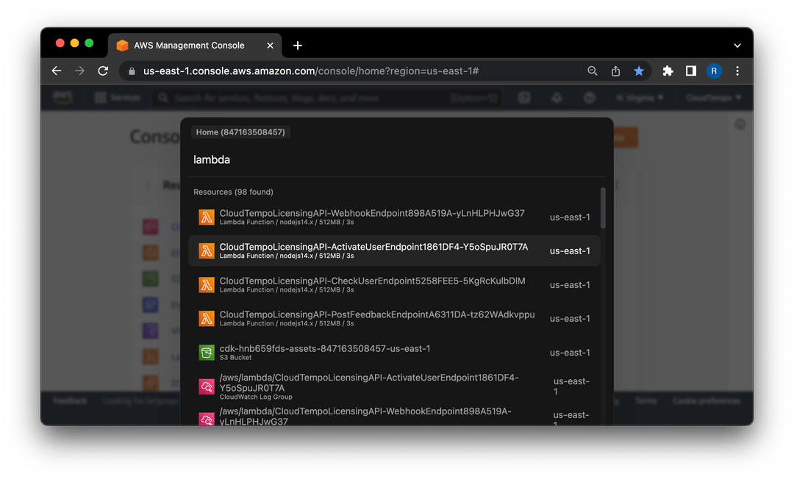Image resolution: width=794 pixels, height=479 pixels.
Task: Click Lambda icon for ActivateUserEndpoint1861DF4 function
Action: click(206, 251)
